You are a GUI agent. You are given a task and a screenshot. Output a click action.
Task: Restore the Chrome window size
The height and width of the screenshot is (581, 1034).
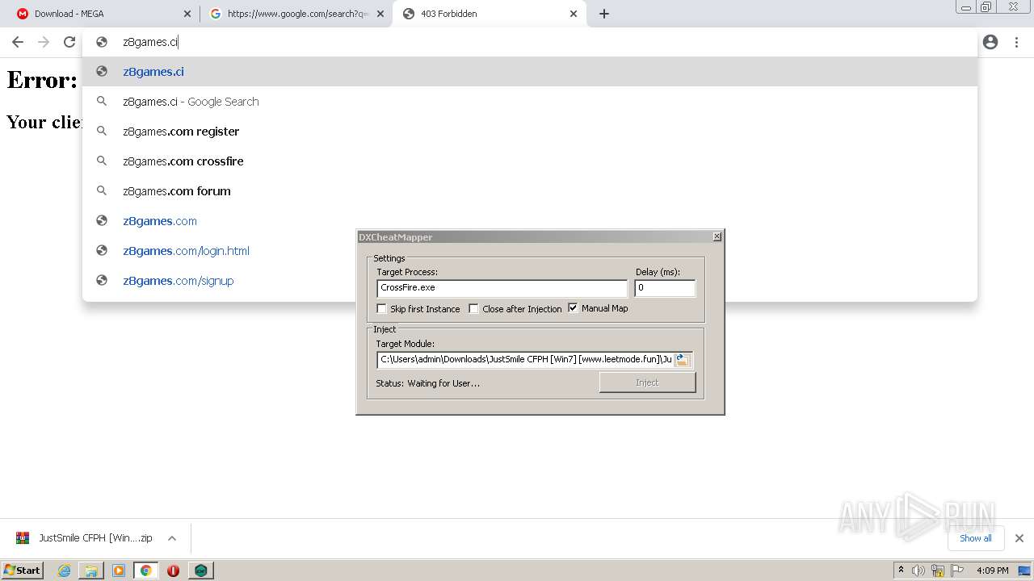tap(986, 6)
